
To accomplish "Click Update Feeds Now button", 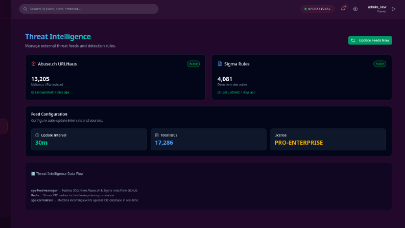I will 370,40.
